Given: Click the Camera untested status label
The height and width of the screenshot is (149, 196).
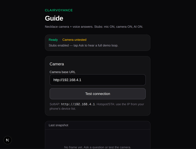Looking at the screenshot, I should 74,40.
